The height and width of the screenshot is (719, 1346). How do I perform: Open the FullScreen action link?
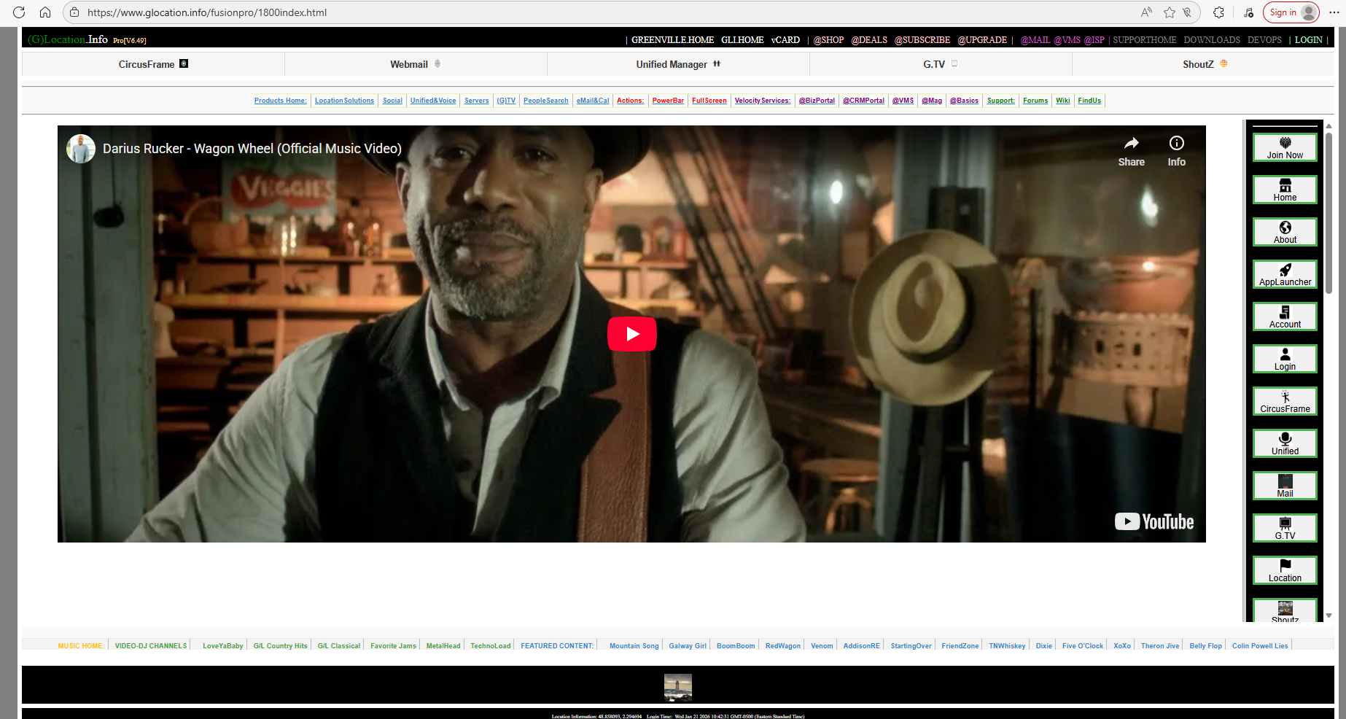pyautogui.click(x=709, y=101)
